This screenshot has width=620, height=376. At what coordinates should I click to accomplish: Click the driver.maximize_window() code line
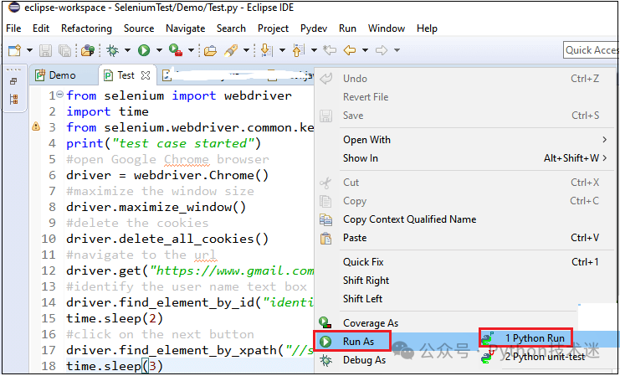coord(156,207)
